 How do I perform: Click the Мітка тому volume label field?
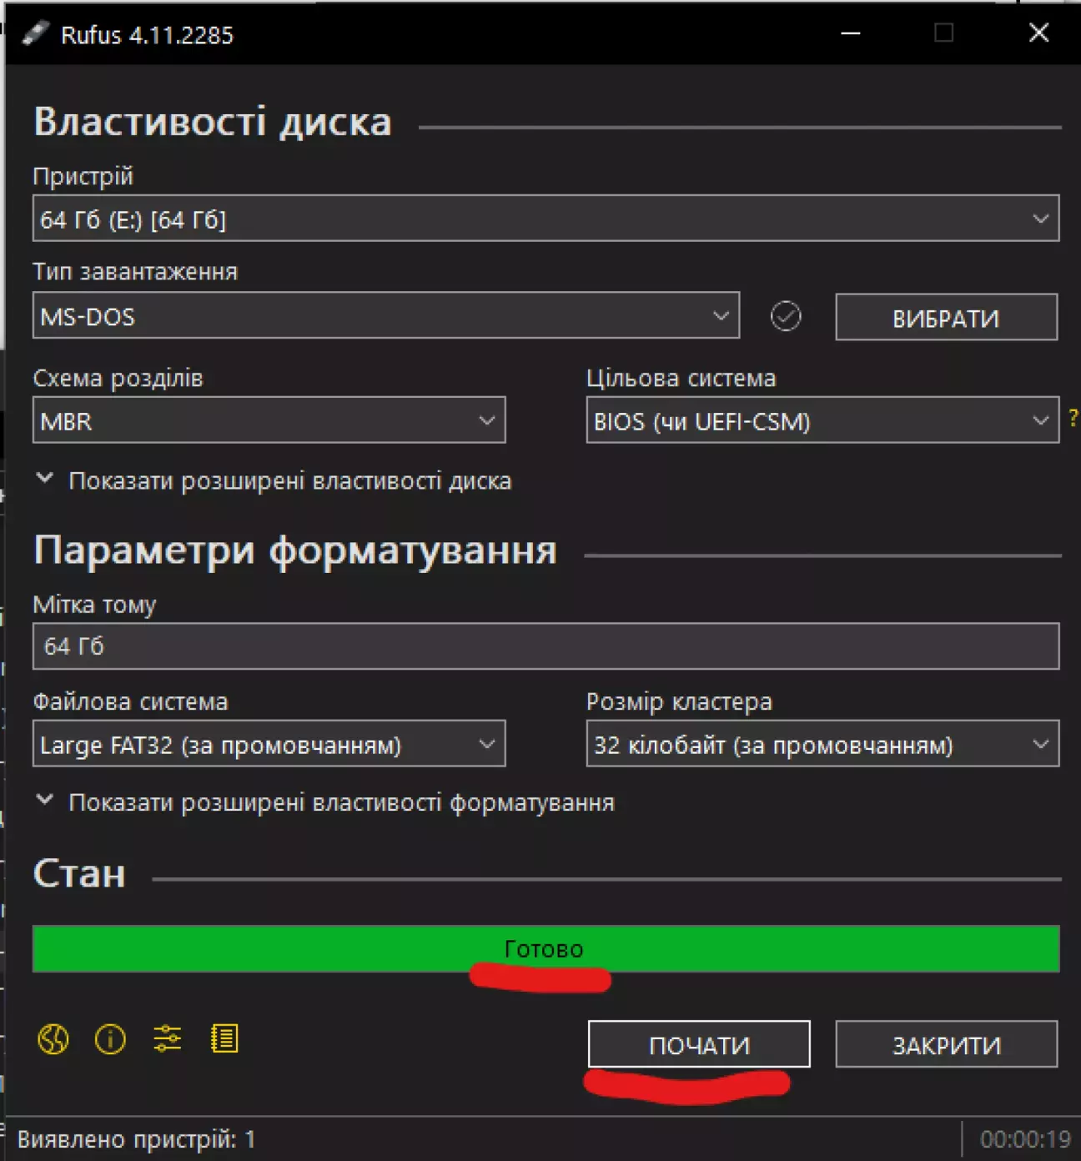pos(546,646)
